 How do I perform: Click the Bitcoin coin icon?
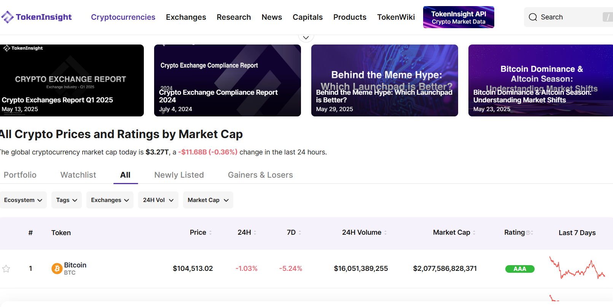(x=57, y=269)
